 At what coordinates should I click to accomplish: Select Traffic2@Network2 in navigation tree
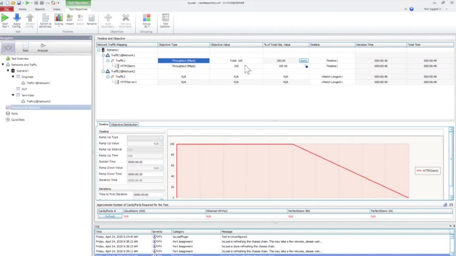pyautogui.click(x=38, y=101)
